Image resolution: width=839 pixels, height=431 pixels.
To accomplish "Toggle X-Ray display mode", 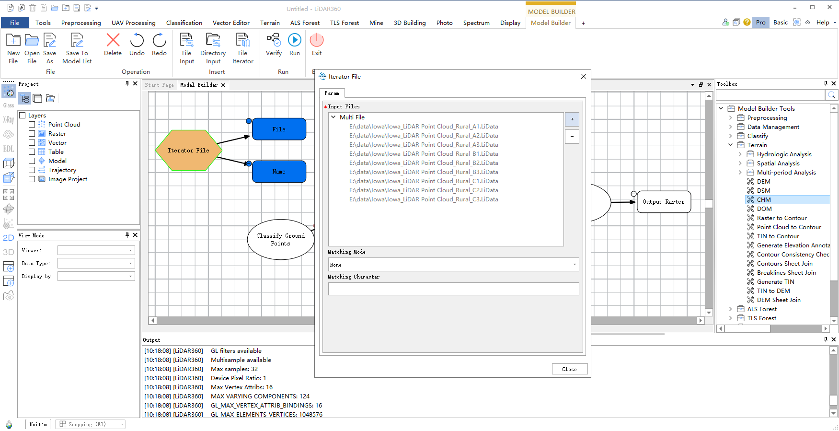I will point(9,120).
